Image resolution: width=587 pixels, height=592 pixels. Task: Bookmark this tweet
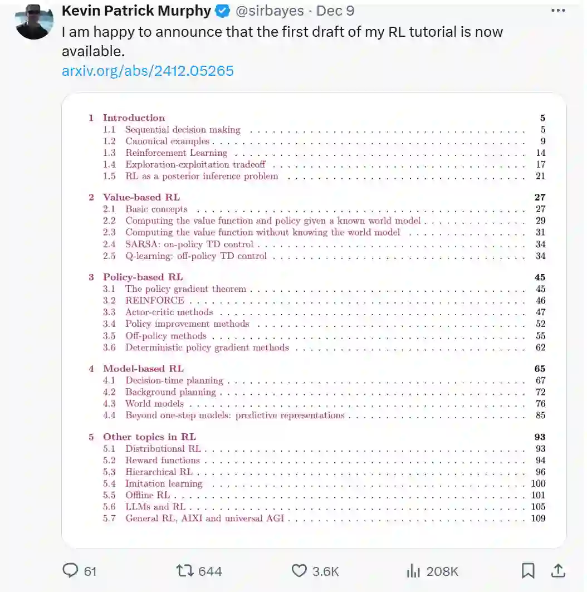click(x=527, y=570)
